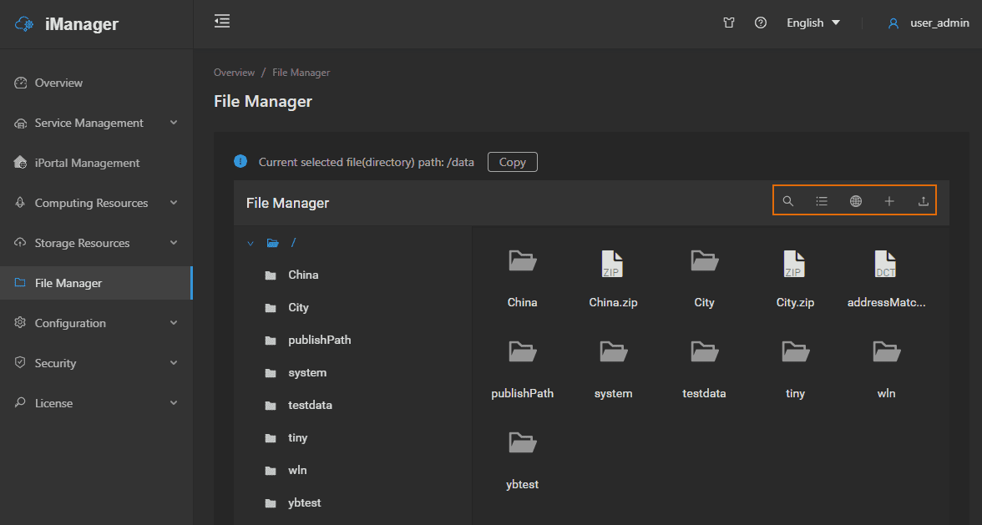The image size is (982, 525).
Task: Collapse the root folder tree node
Action: (x=251, y=243)
